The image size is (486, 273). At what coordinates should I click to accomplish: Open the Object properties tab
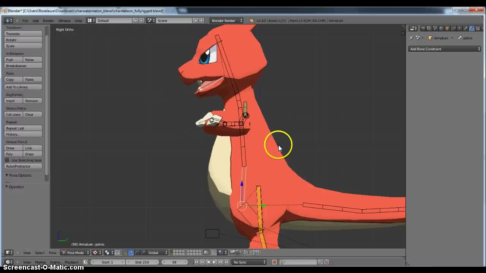(447, 28)
